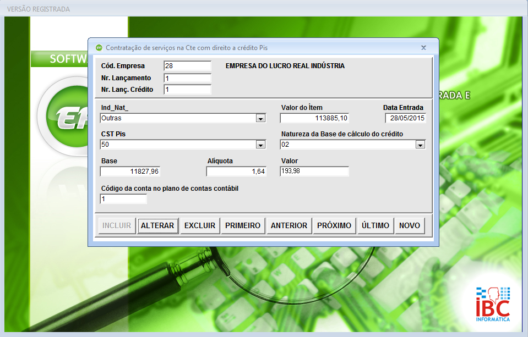
Task: Click the Base label
Action: click(109, 161)
